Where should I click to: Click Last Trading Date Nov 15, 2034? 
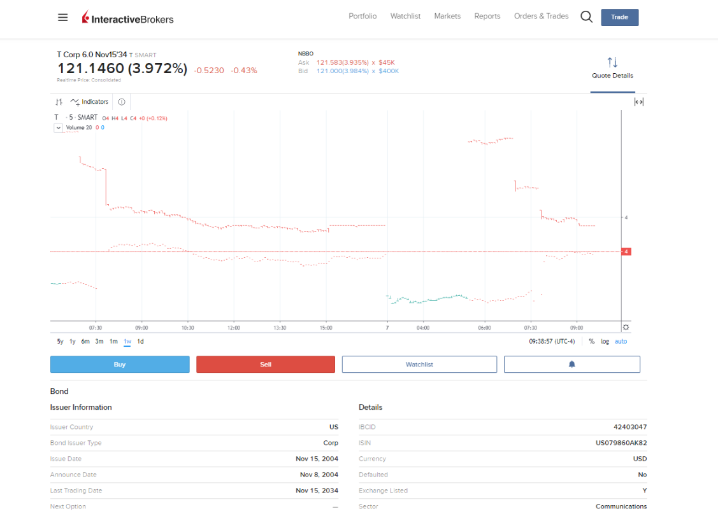click(x=317, y=491)
